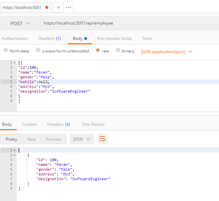Screen dimensions: 219x201
Task: Click "address": "Hyd" in response body
Action: [55, 174]
